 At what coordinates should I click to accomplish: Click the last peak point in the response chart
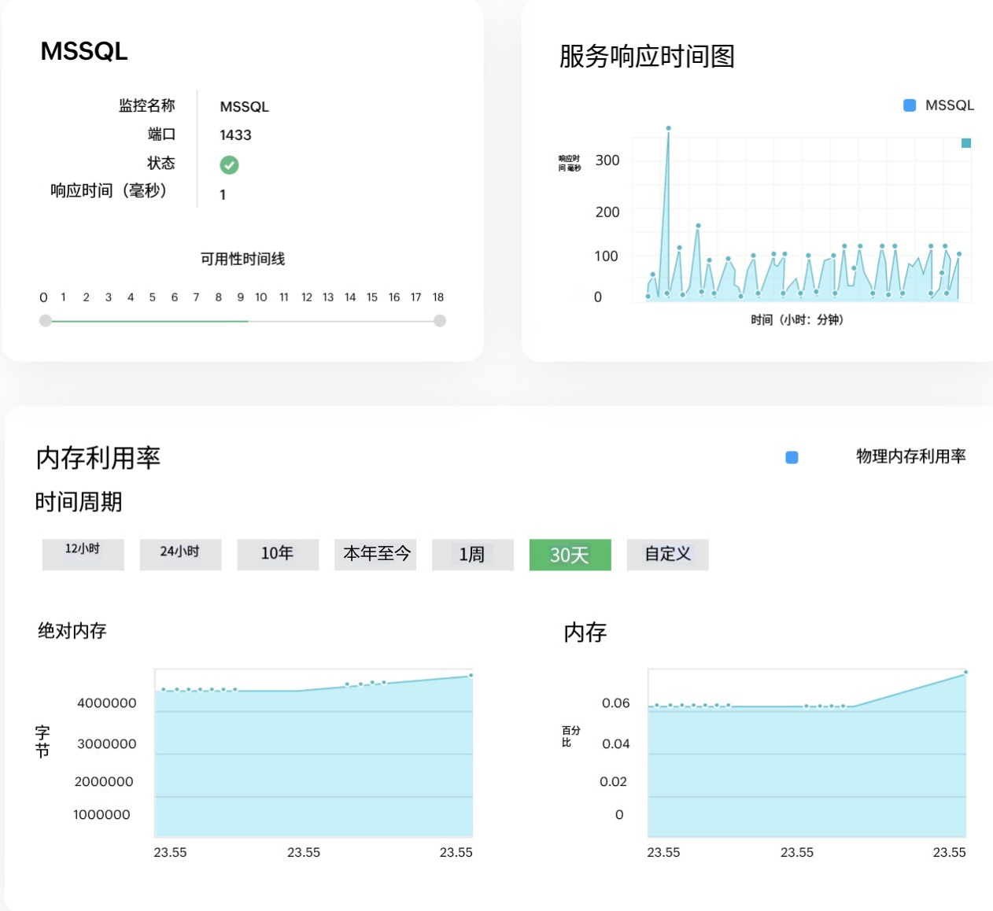coord(958,253)
